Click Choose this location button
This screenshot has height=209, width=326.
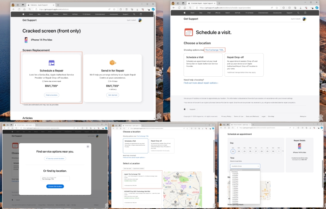(55, 186)
